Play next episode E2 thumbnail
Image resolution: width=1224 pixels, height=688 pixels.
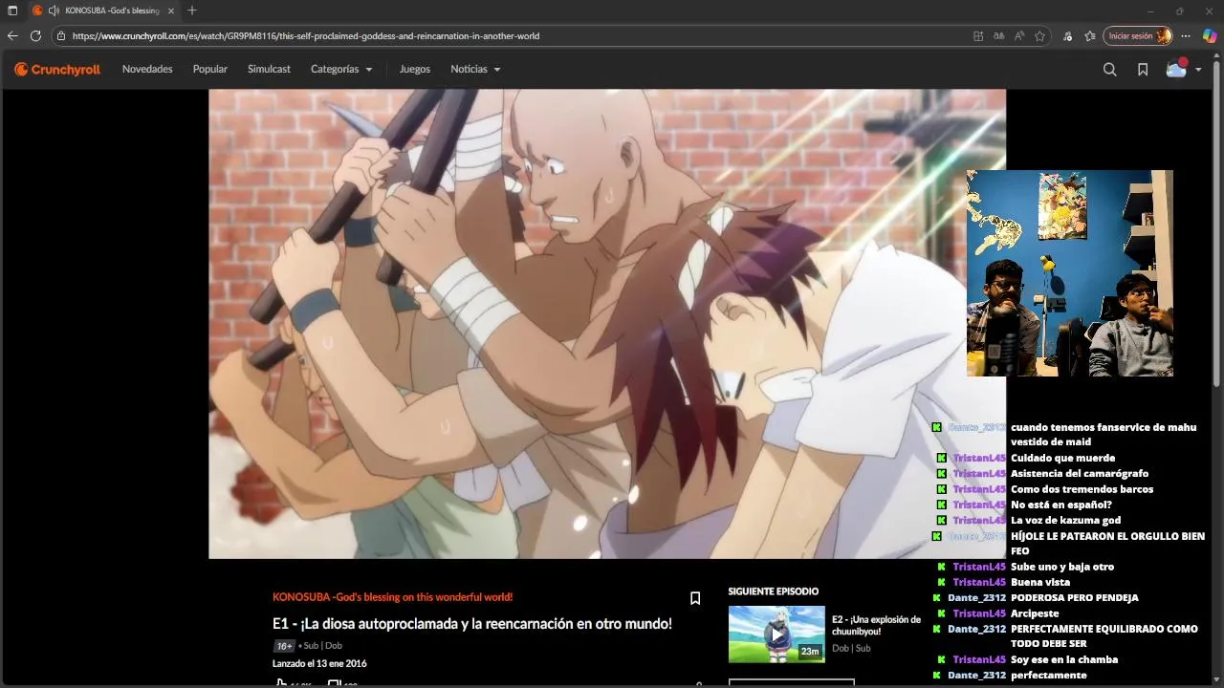coord(776,634)
